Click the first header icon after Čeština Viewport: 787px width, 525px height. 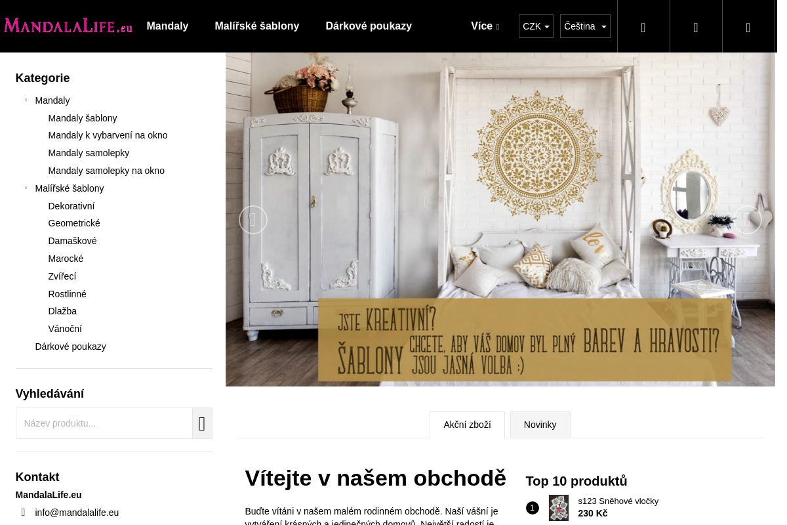click(643, 26)
